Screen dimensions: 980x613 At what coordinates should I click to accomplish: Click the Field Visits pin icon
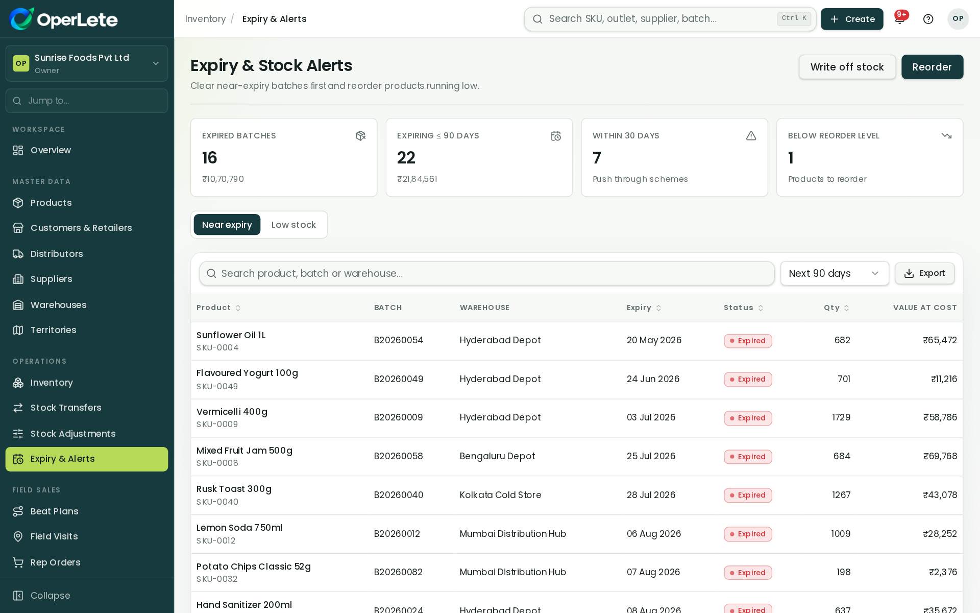point(18,536)
